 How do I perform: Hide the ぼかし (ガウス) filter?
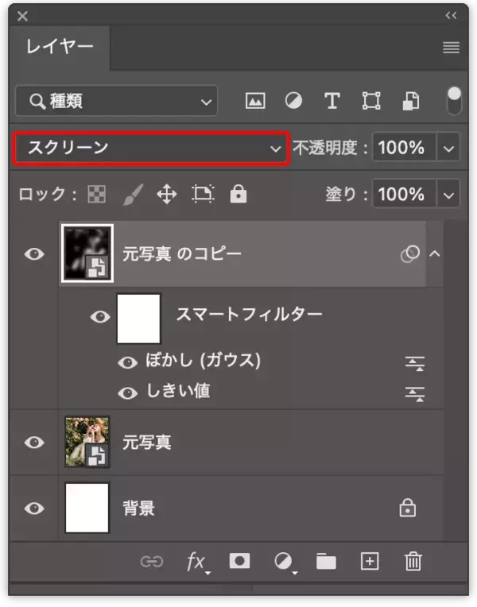127,363
